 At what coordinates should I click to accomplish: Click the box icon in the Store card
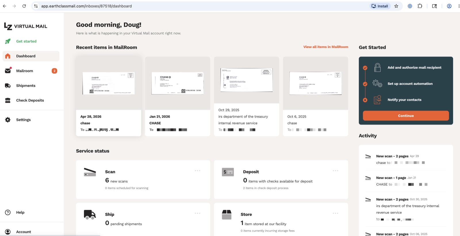pos(227,214)
